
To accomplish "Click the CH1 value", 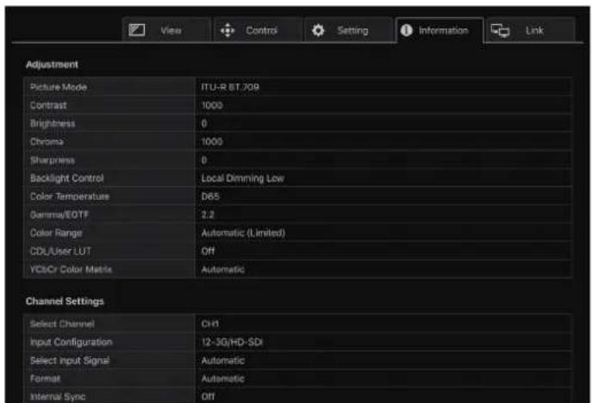I will pos(210,324).
